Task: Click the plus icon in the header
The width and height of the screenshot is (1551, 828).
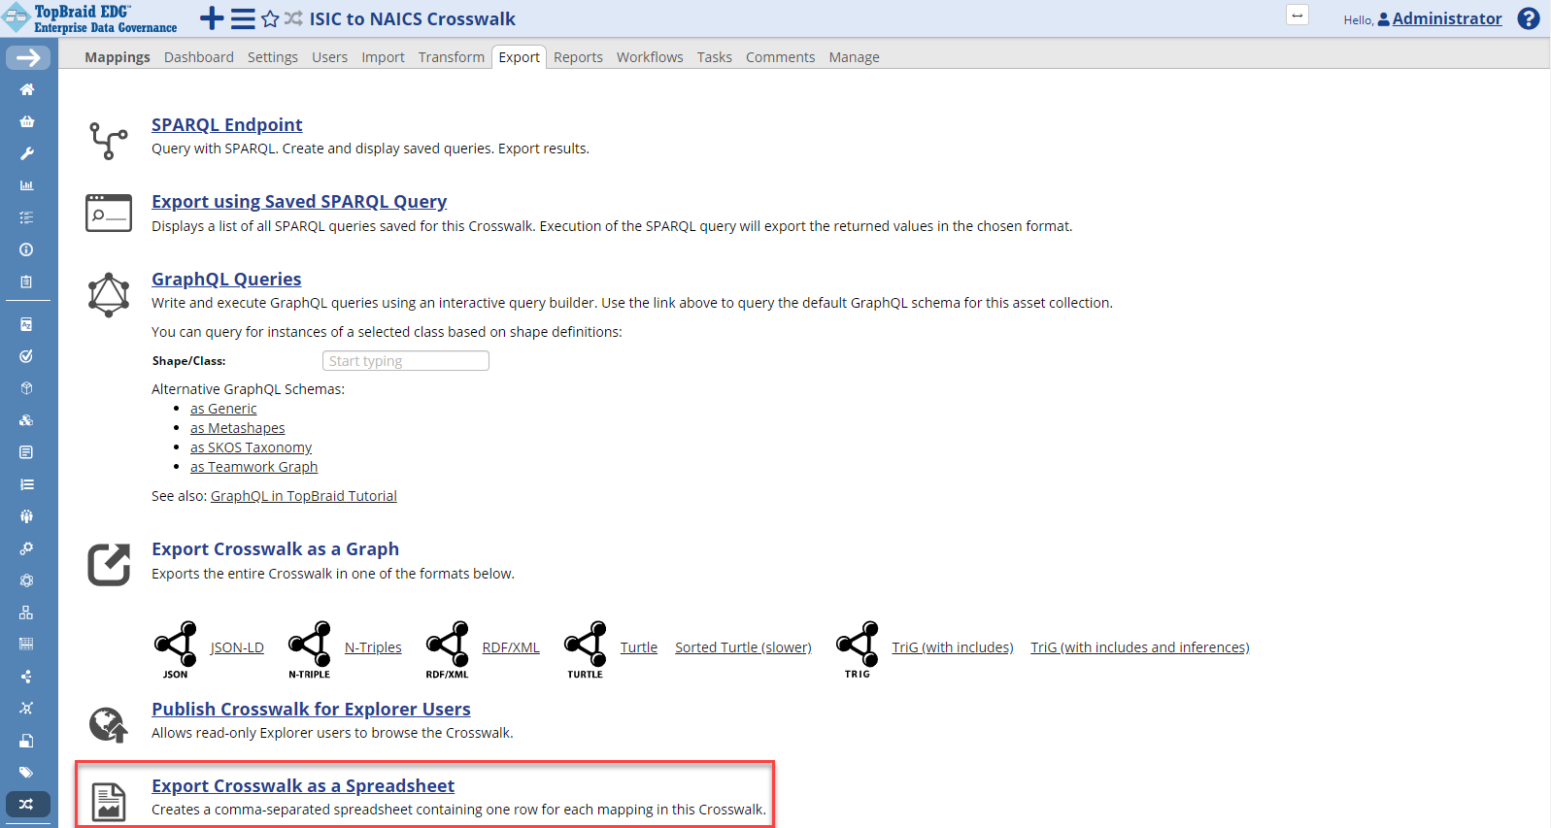Action: click(211, 18)
